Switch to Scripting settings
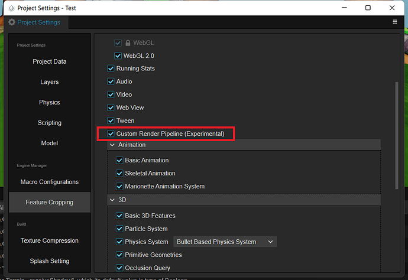Screen dimensions: 408x280 (50, 123)
